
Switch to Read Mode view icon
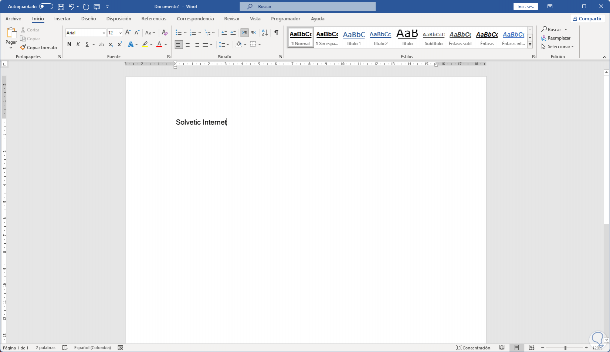tap(502, 348)
